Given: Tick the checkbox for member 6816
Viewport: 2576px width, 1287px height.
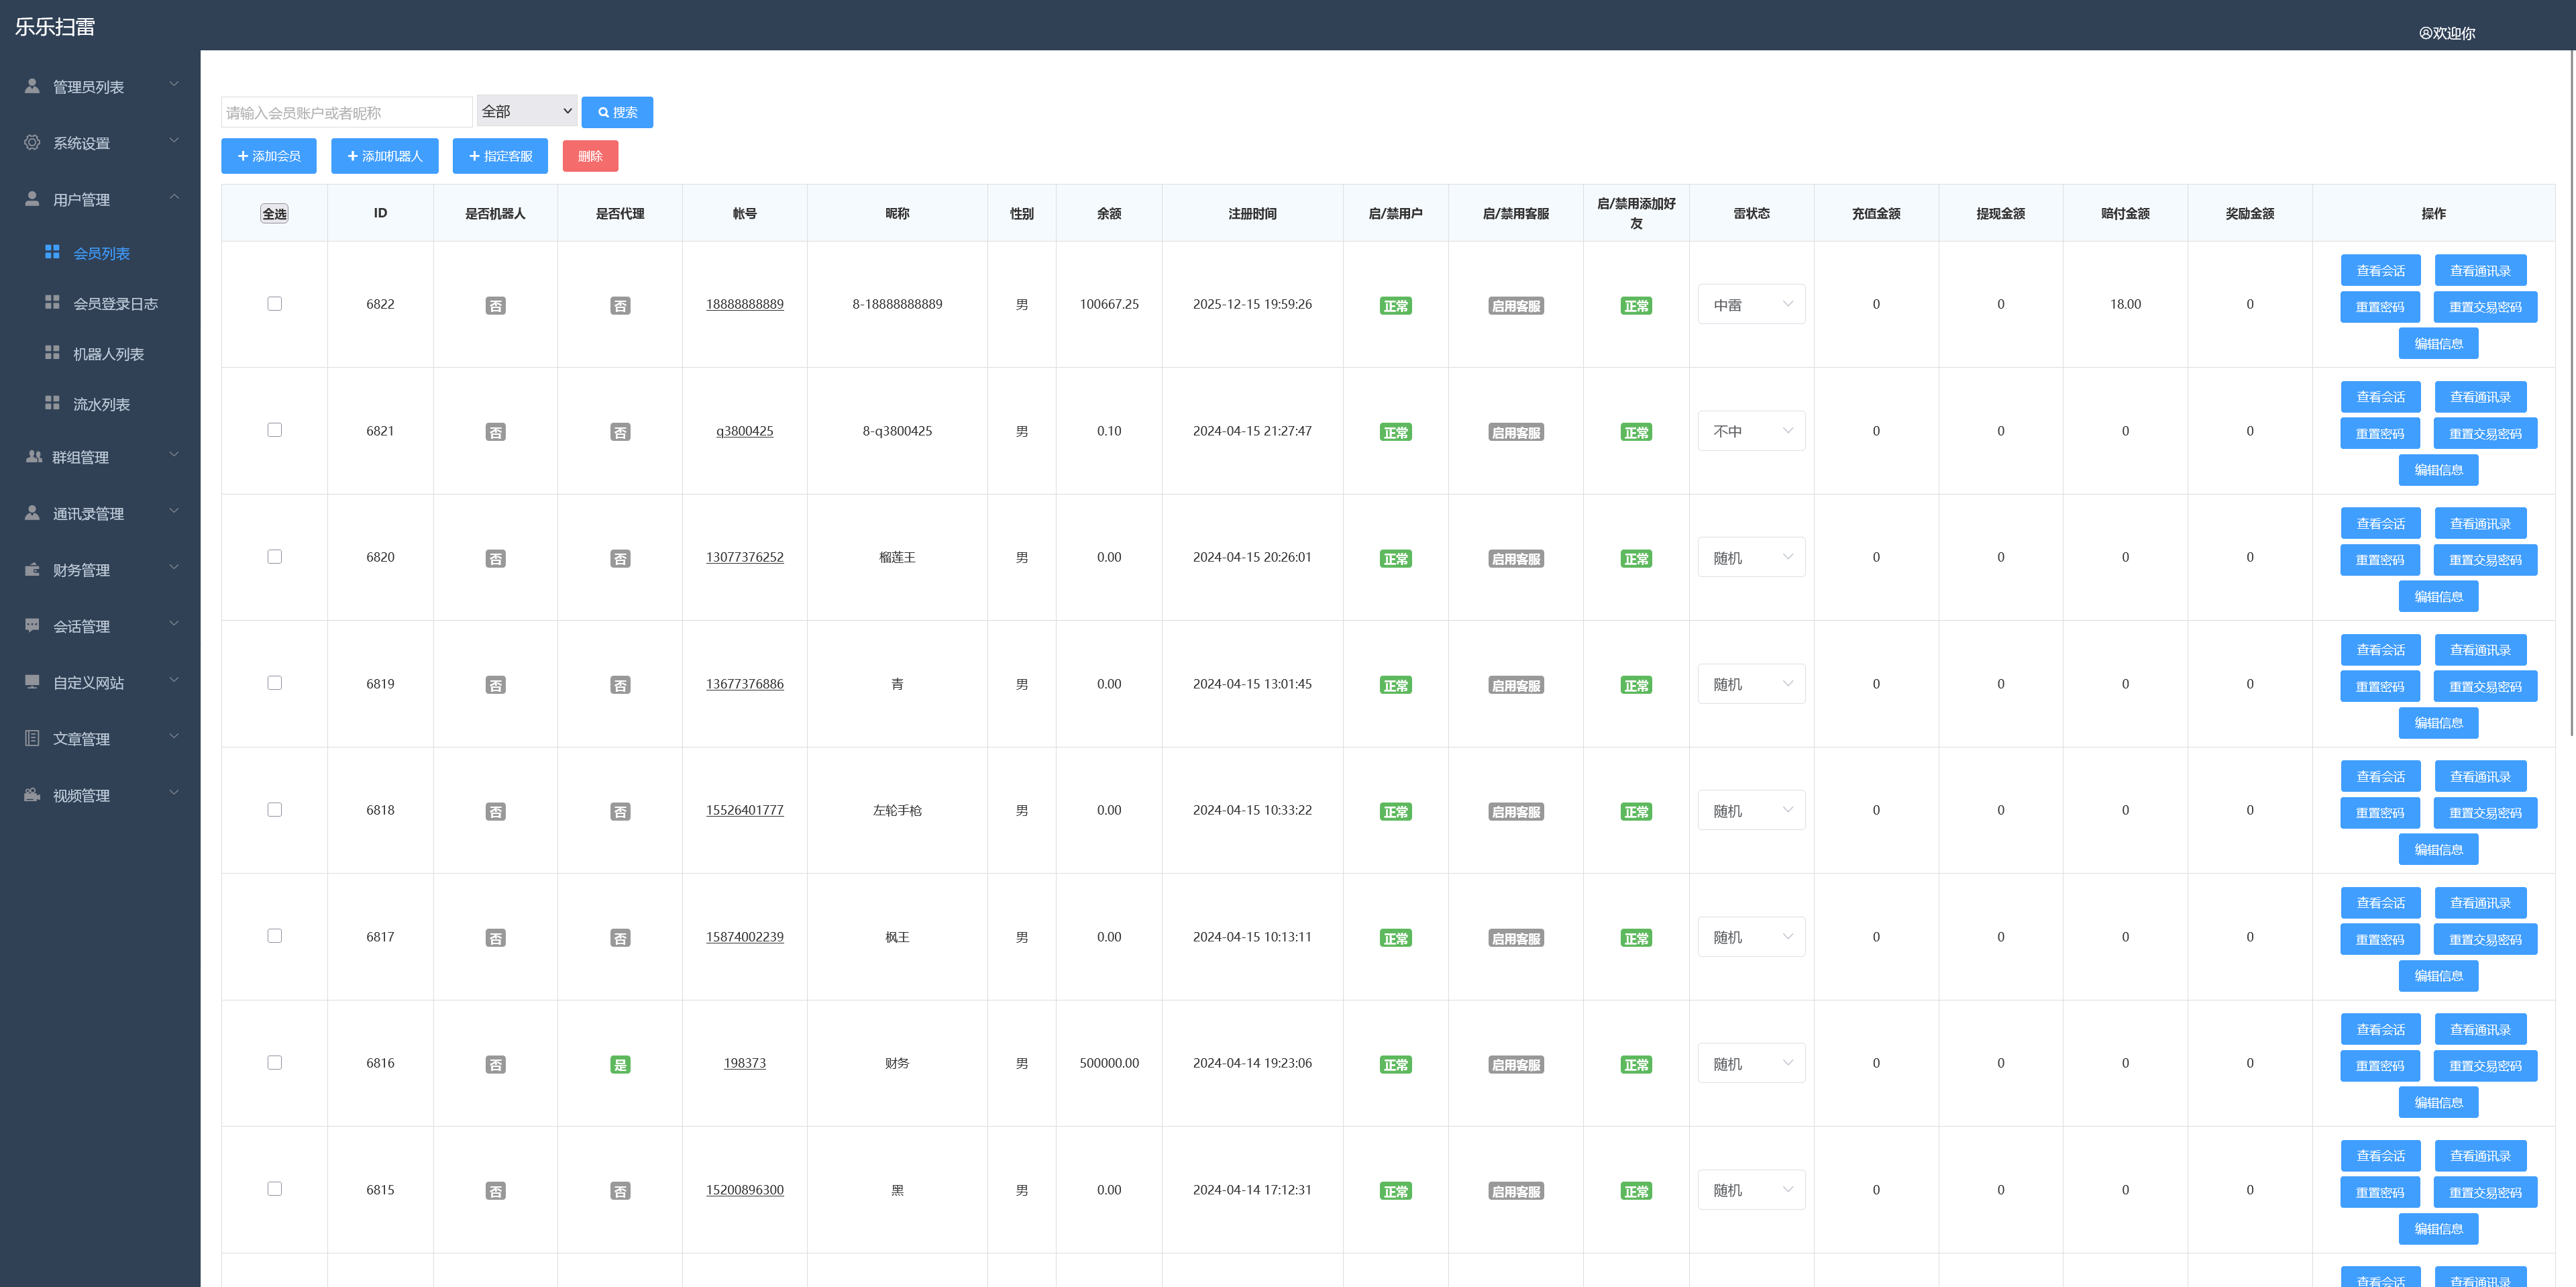Looking at the screenshot, I should point(274,1062).
